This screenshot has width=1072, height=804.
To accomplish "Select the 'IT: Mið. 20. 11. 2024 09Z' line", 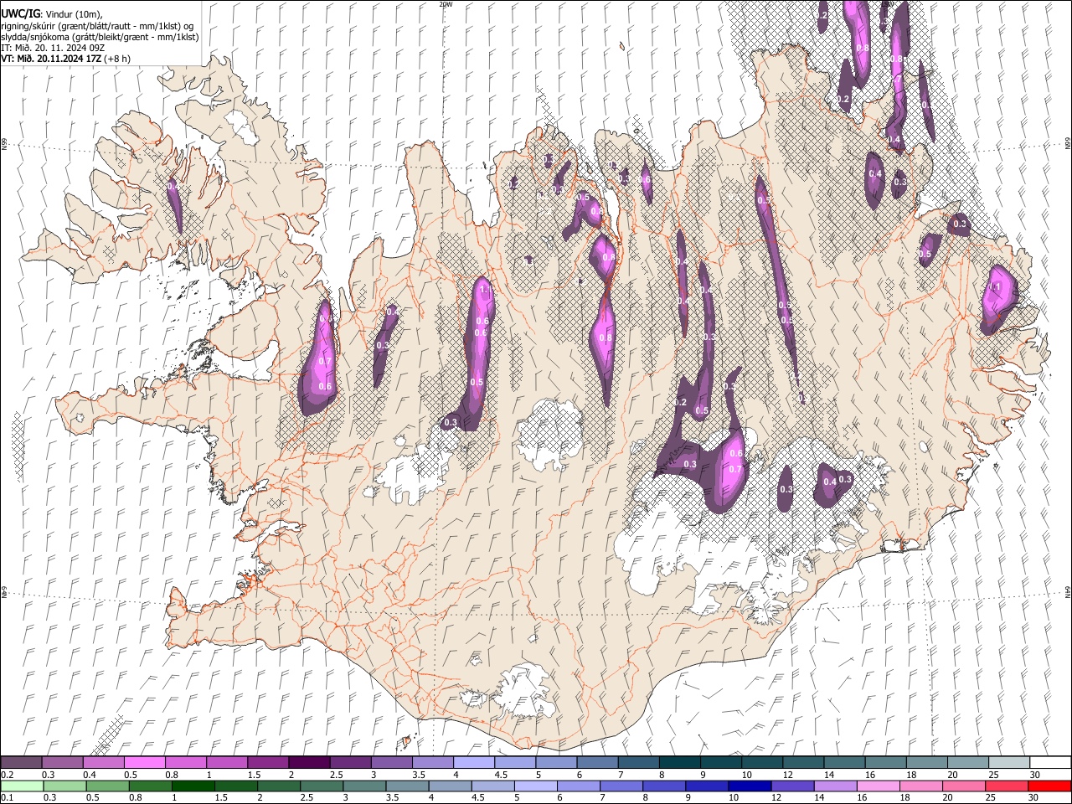I will point(53,48).
